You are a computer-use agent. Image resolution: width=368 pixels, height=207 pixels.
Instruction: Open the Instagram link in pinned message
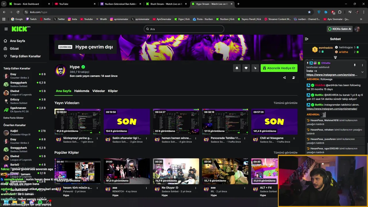tap(332, 75)
